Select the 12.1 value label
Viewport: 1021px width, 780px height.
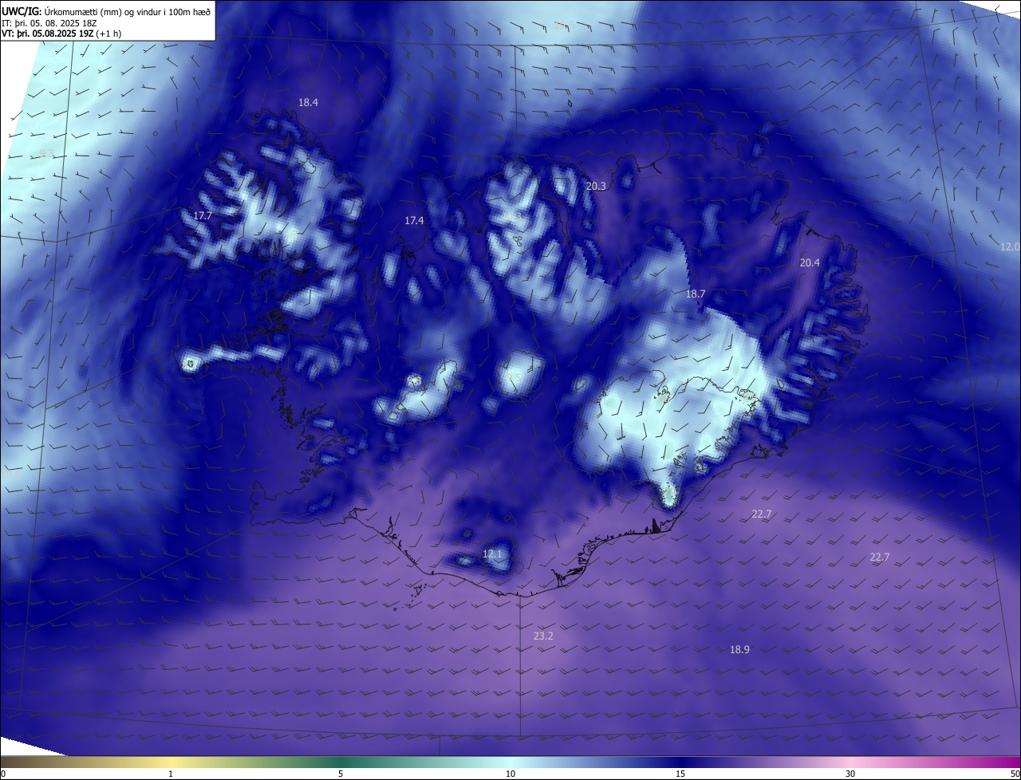click(x=493, y=553)
